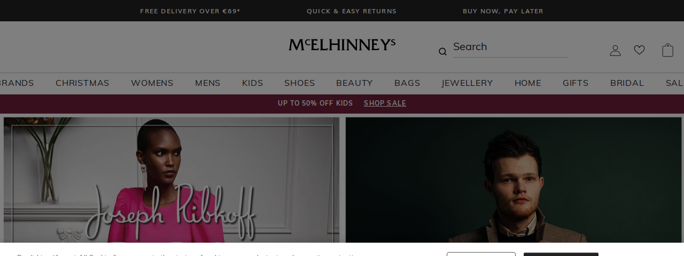
Task: Click the McElhinneys logo
Action: [x=342, y=45]
